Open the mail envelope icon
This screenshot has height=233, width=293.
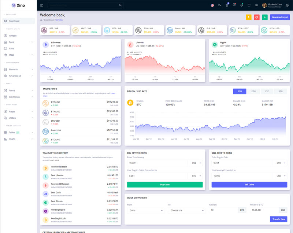click(234, 5)
